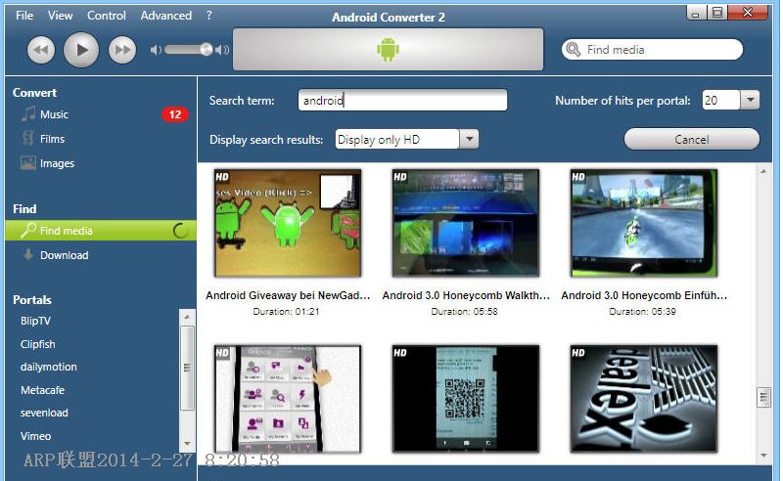Open the File menu
The width and height of the screenshot is (783, 481).
(23, 16)
